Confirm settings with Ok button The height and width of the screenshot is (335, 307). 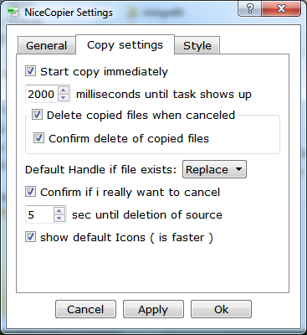click(221, 309)
